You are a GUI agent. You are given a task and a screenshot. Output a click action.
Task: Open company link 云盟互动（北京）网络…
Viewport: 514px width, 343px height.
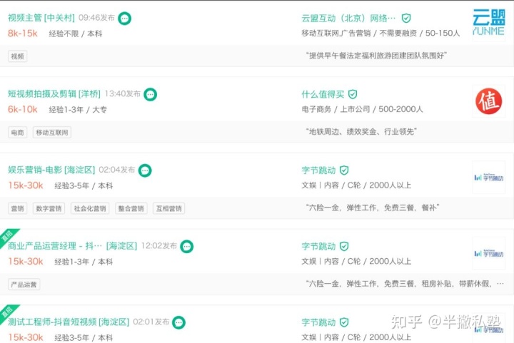[x=348, y=19]
